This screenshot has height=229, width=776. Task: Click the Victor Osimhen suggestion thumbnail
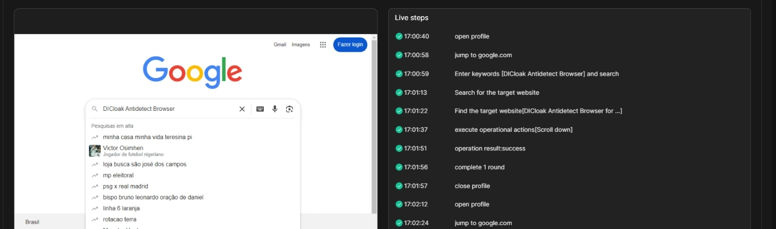click(x=94, y=150)
